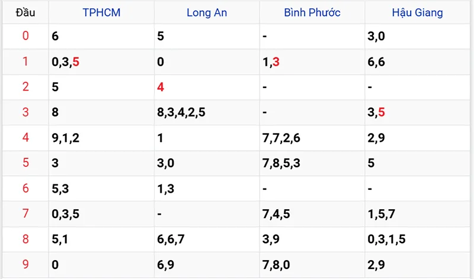This screenshot has height=279, width=474.
Task: Click Hậu Giang cell showing 6,6
Action: click(x=418, y=62)
